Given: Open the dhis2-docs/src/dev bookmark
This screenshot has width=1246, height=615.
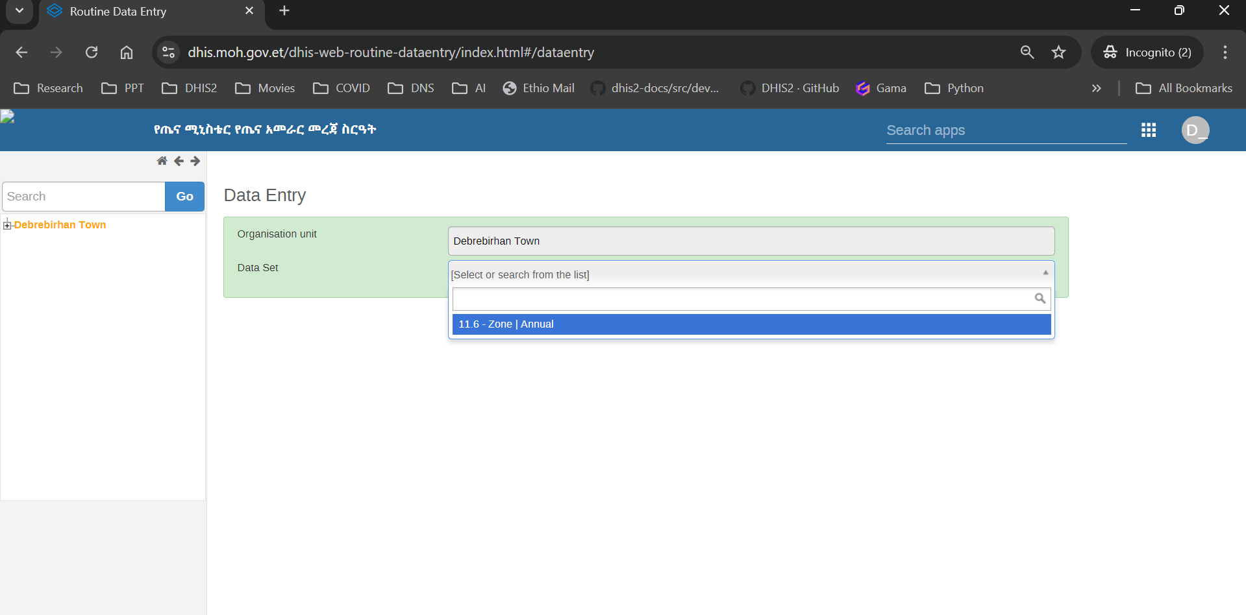Looking at the screenshot, I should point(655,88).
